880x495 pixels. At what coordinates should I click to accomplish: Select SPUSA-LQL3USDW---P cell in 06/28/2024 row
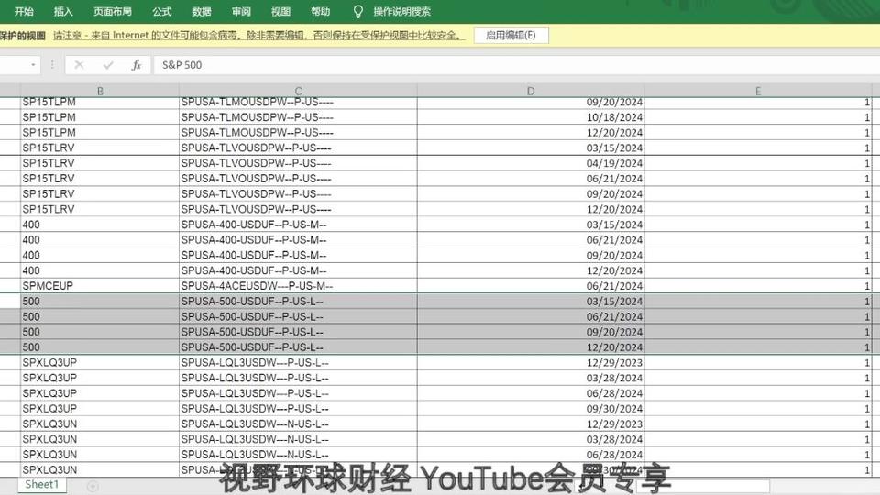coord(298,393)
